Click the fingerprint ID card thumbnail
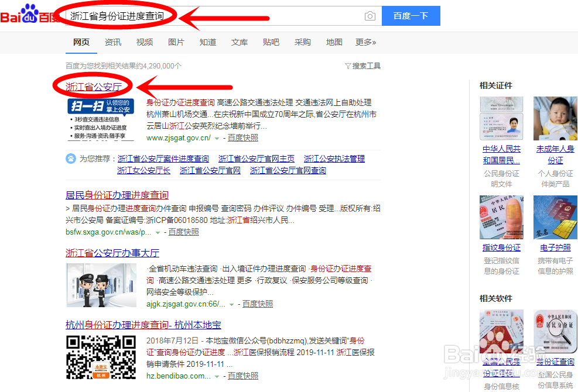Viewport: 578px width, 392px height. point(501,218)
